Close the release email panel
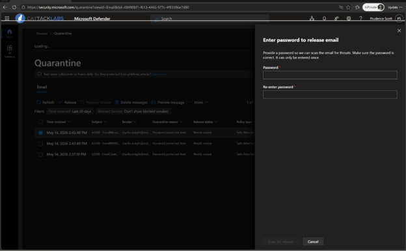Image resolution: width=406 pixels, height=251 pixels. [399, 31]
